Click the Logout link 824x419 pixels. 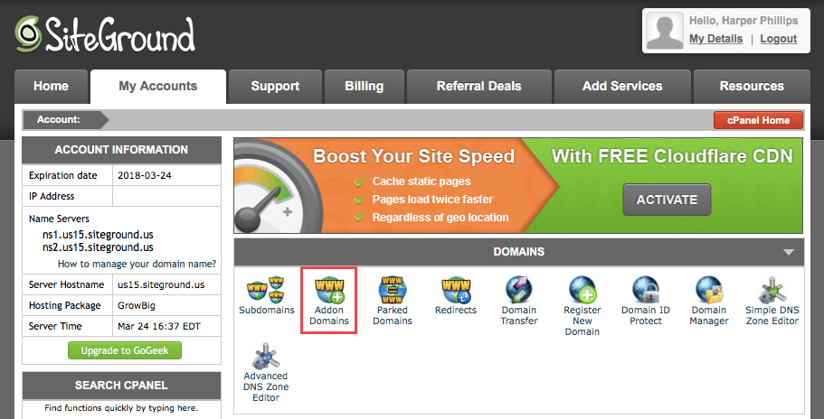point(778,39)
